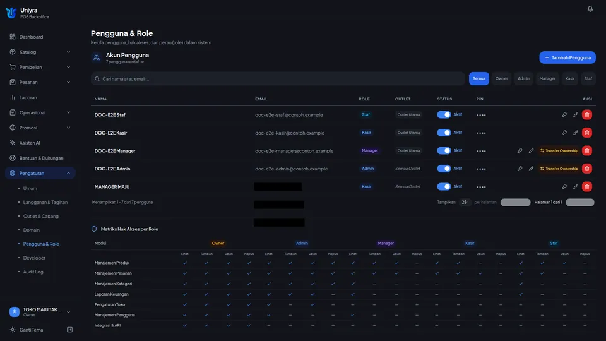Screen dimensions: 606x341
Task: Go to Umum settings
Action: coord(30,188)
